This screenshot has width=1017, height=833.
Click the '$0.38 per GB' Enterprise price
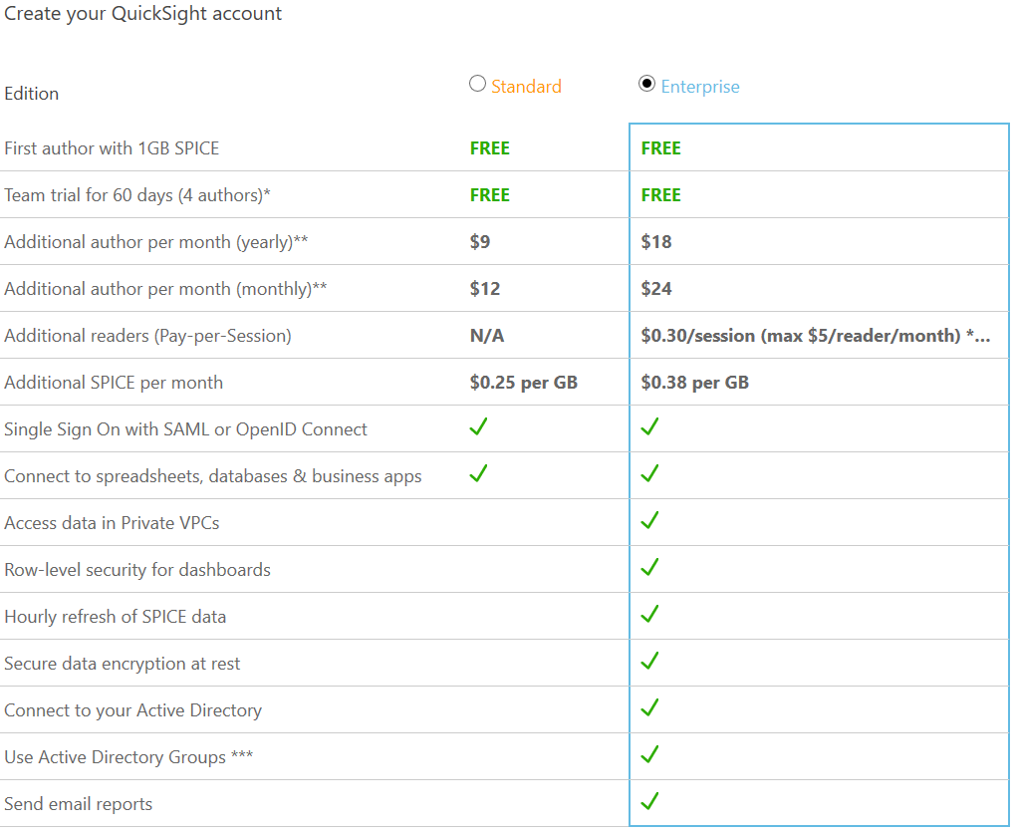(x=694, y=382)
